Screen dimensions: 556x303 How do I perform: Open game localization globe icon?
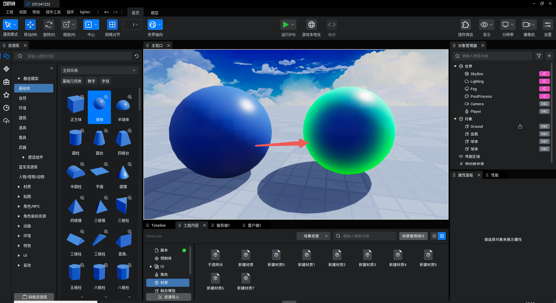312,25
